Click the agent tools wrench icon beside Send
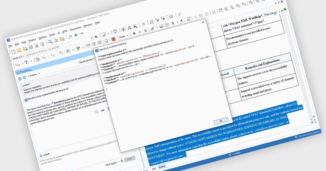The image size is (326, 171). 122,161
